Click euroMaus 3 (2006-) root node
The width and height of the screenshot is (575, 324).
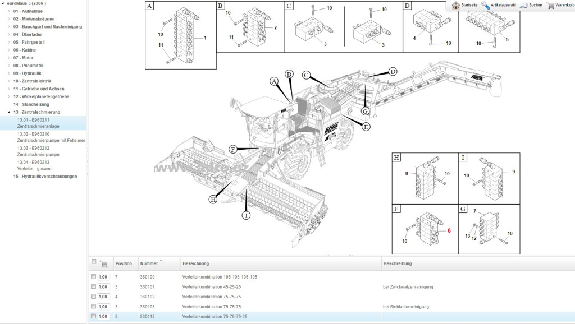(26, 3)
